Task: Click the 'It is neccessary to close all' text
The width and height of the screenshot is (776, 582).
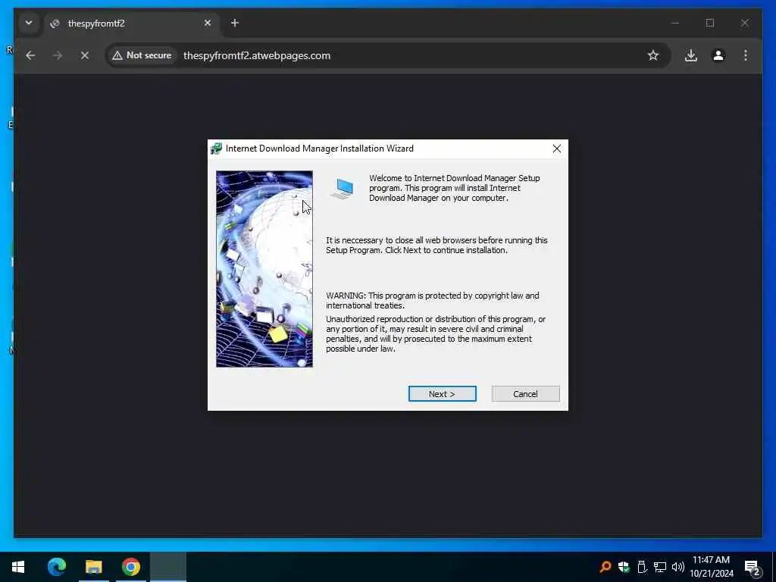Action: click(436, 245)
